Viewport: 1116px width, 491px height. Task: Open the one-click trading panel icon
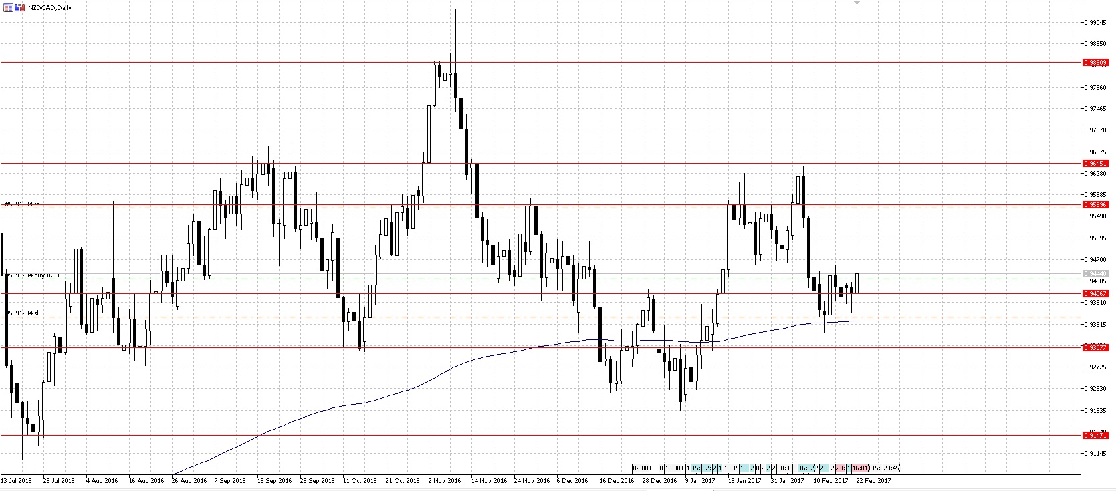click(8, 7)
